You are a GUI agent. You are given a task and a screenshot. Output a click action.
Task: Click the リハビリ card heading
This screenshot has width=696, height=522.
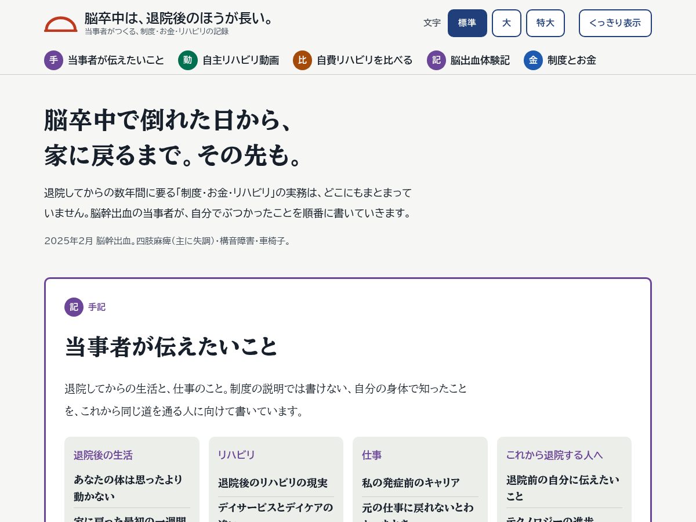point(237,455)
